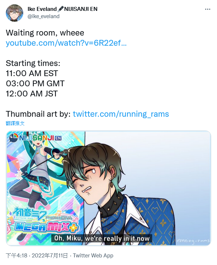The image size is (217, 265).
Task: Click the 'Starting times:' text line
Action: [33, 63]
